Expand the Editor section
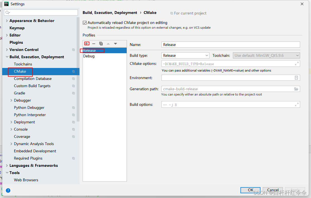 pyautogui.click(x=7, y=35)
